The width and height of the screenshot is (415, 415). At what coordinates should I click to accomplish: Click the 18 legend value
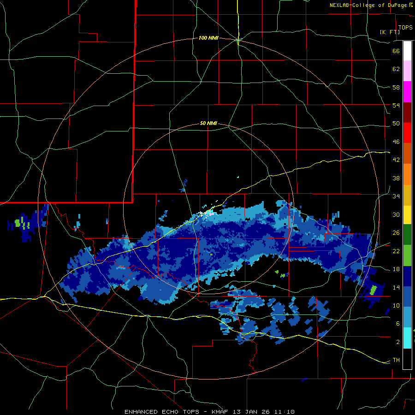[x=396, y=269]
